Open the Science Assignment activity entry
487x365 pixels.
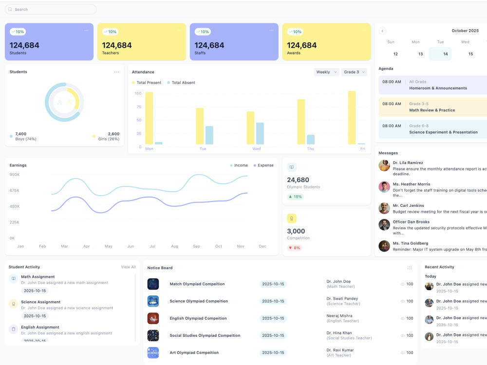[71, 309]
